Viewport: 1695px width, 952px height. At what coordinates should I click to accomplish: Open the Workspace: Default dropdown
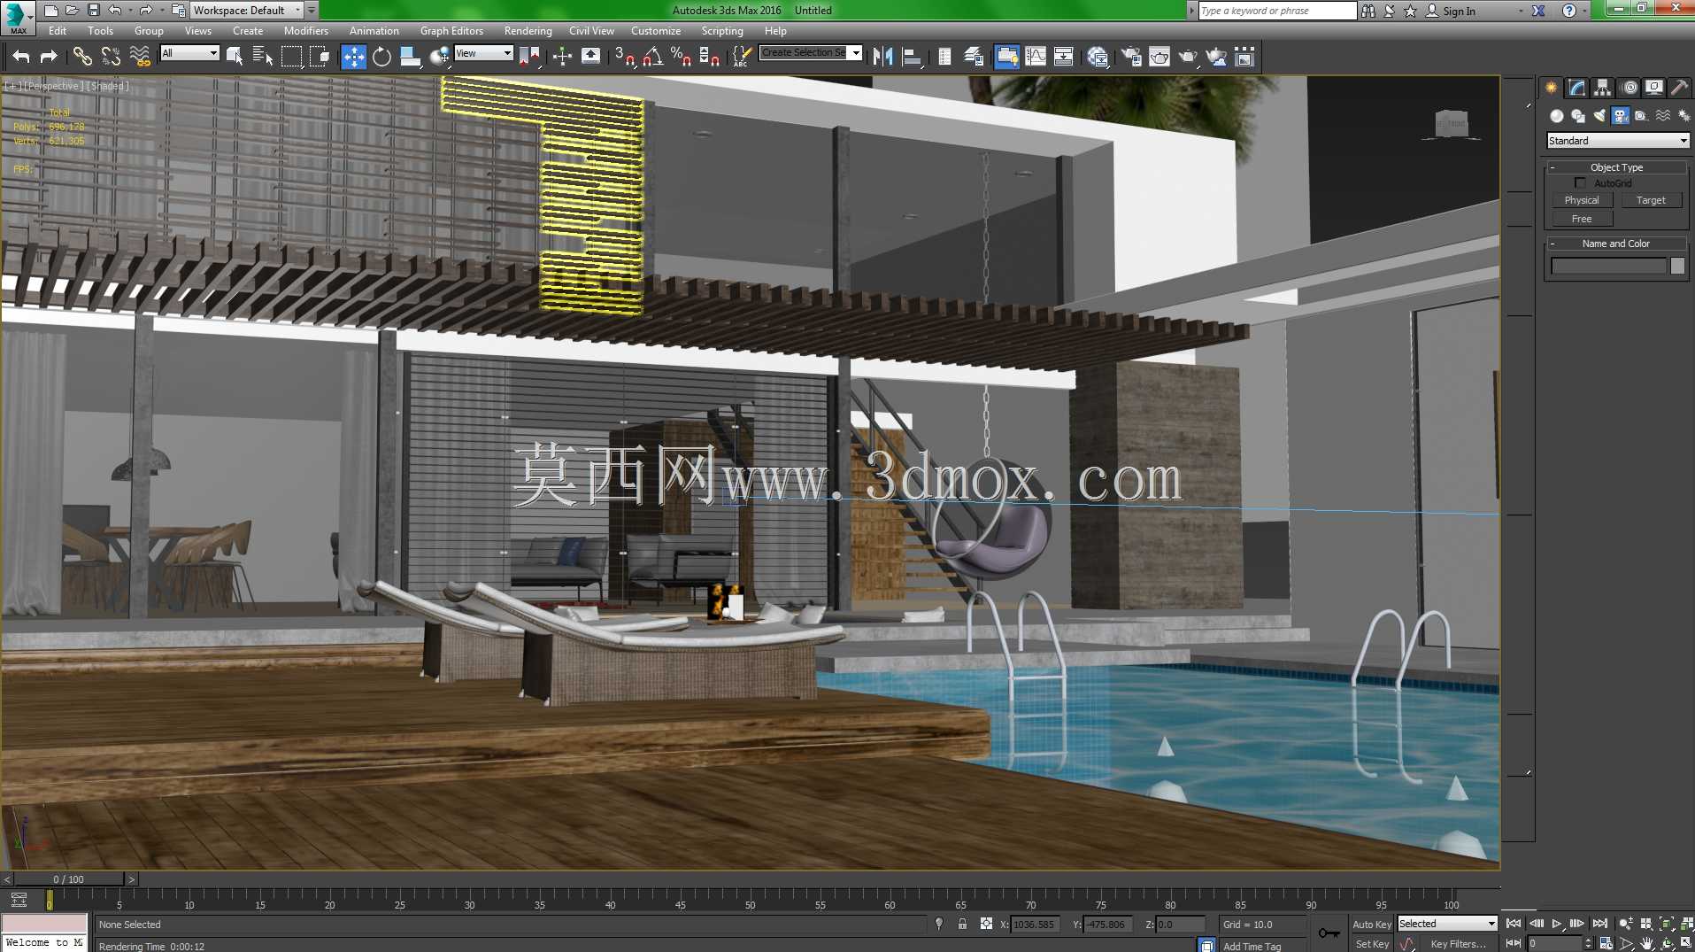(x=247, y=11)
